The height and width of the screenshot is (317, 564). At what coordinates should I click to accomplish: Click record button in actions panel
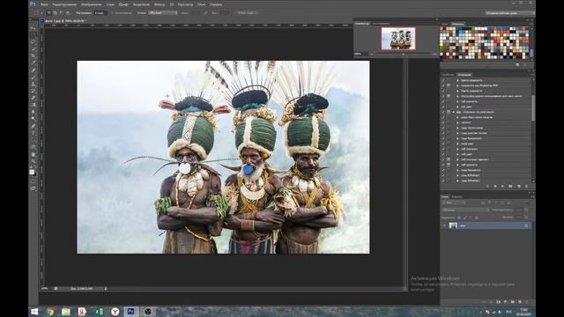click(495, 186)
